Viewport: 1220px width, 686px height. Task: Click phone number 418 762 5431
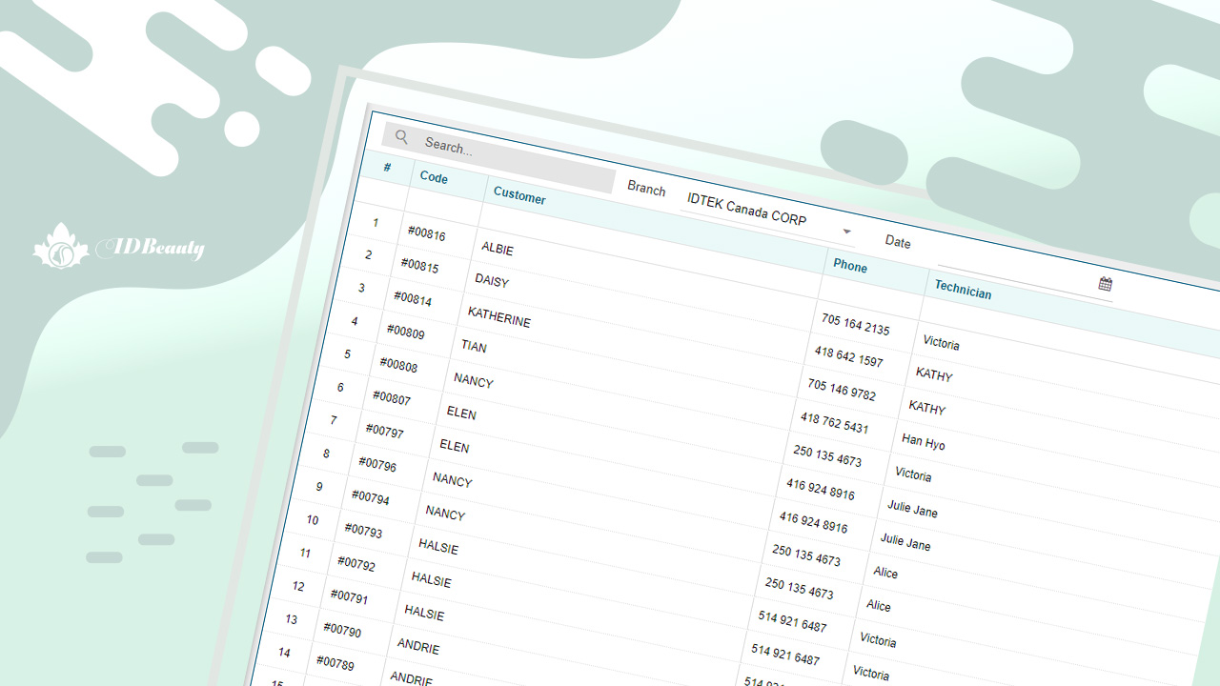[834, 423]
